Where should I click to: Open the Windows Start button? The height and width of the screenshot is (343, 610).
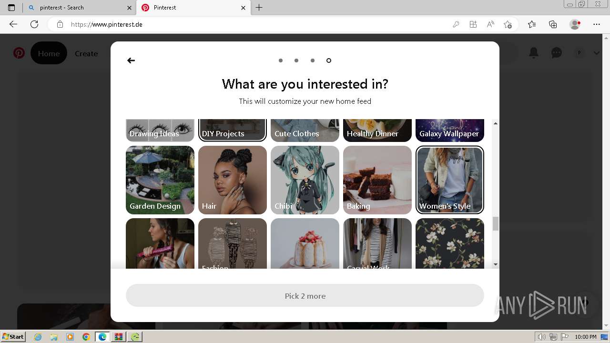click(x=13, y=337)
